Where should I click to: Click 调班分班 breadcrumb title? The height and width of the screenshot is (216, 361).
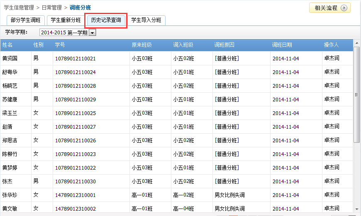[x=80, y=7]
